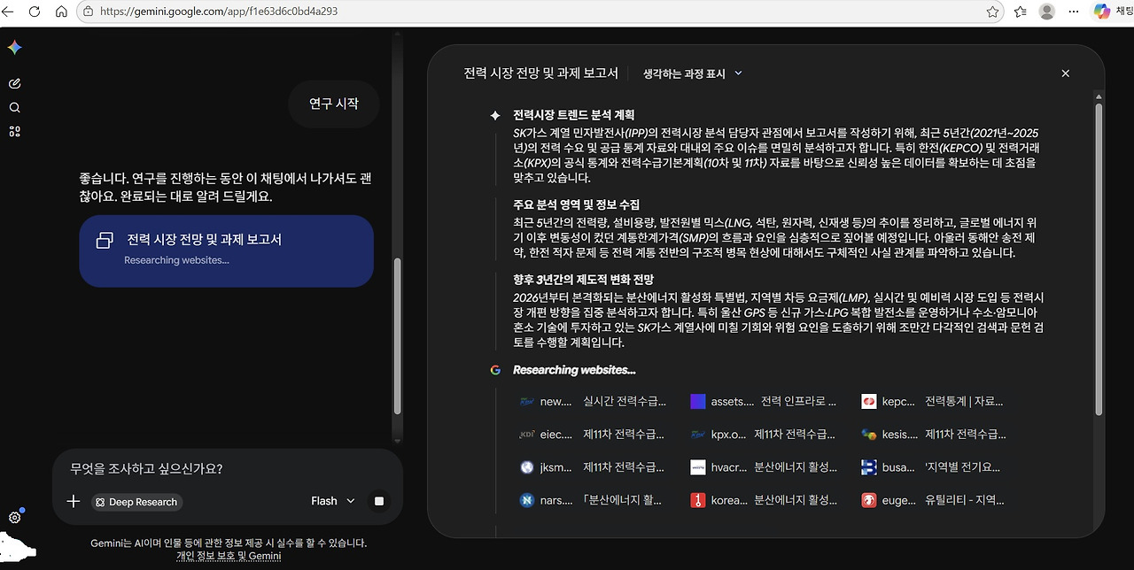Image resolution: width=1134 pixels, height=570 pixels.
Task: Reload the browser page
Action: [x=35, y=12]
